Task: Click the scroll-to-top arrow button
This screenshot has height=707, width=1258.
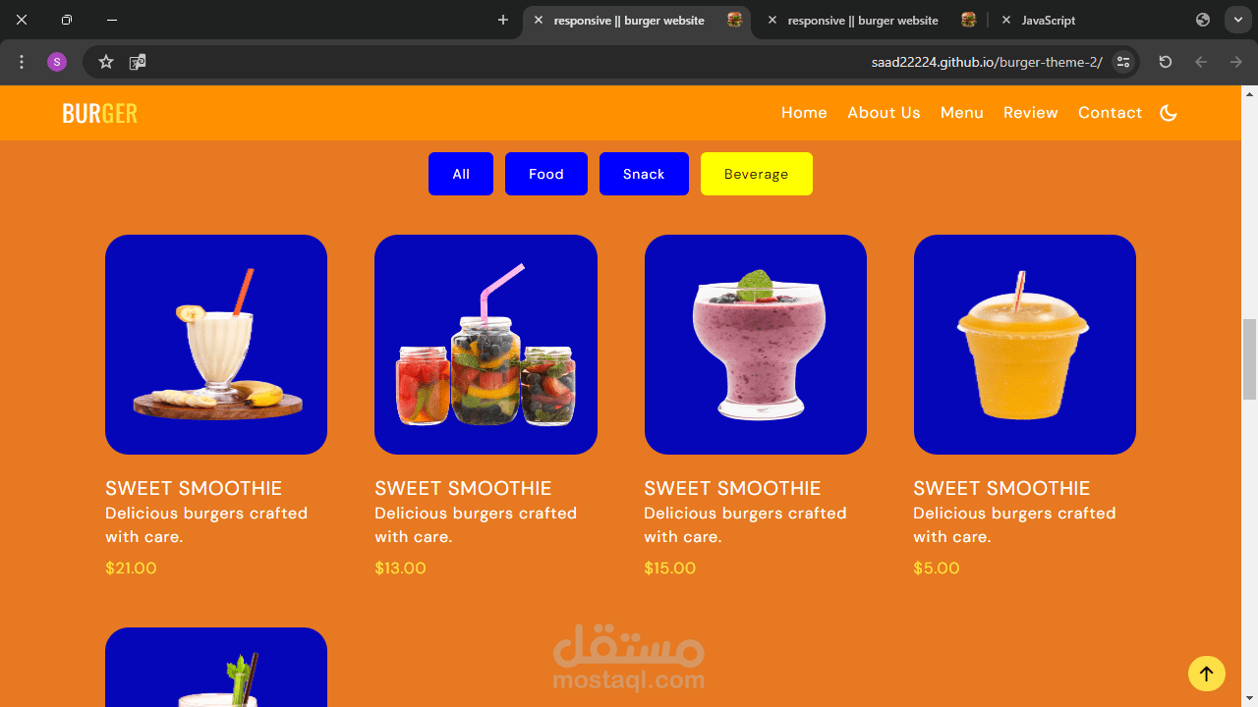Action: pos(1206,674)
